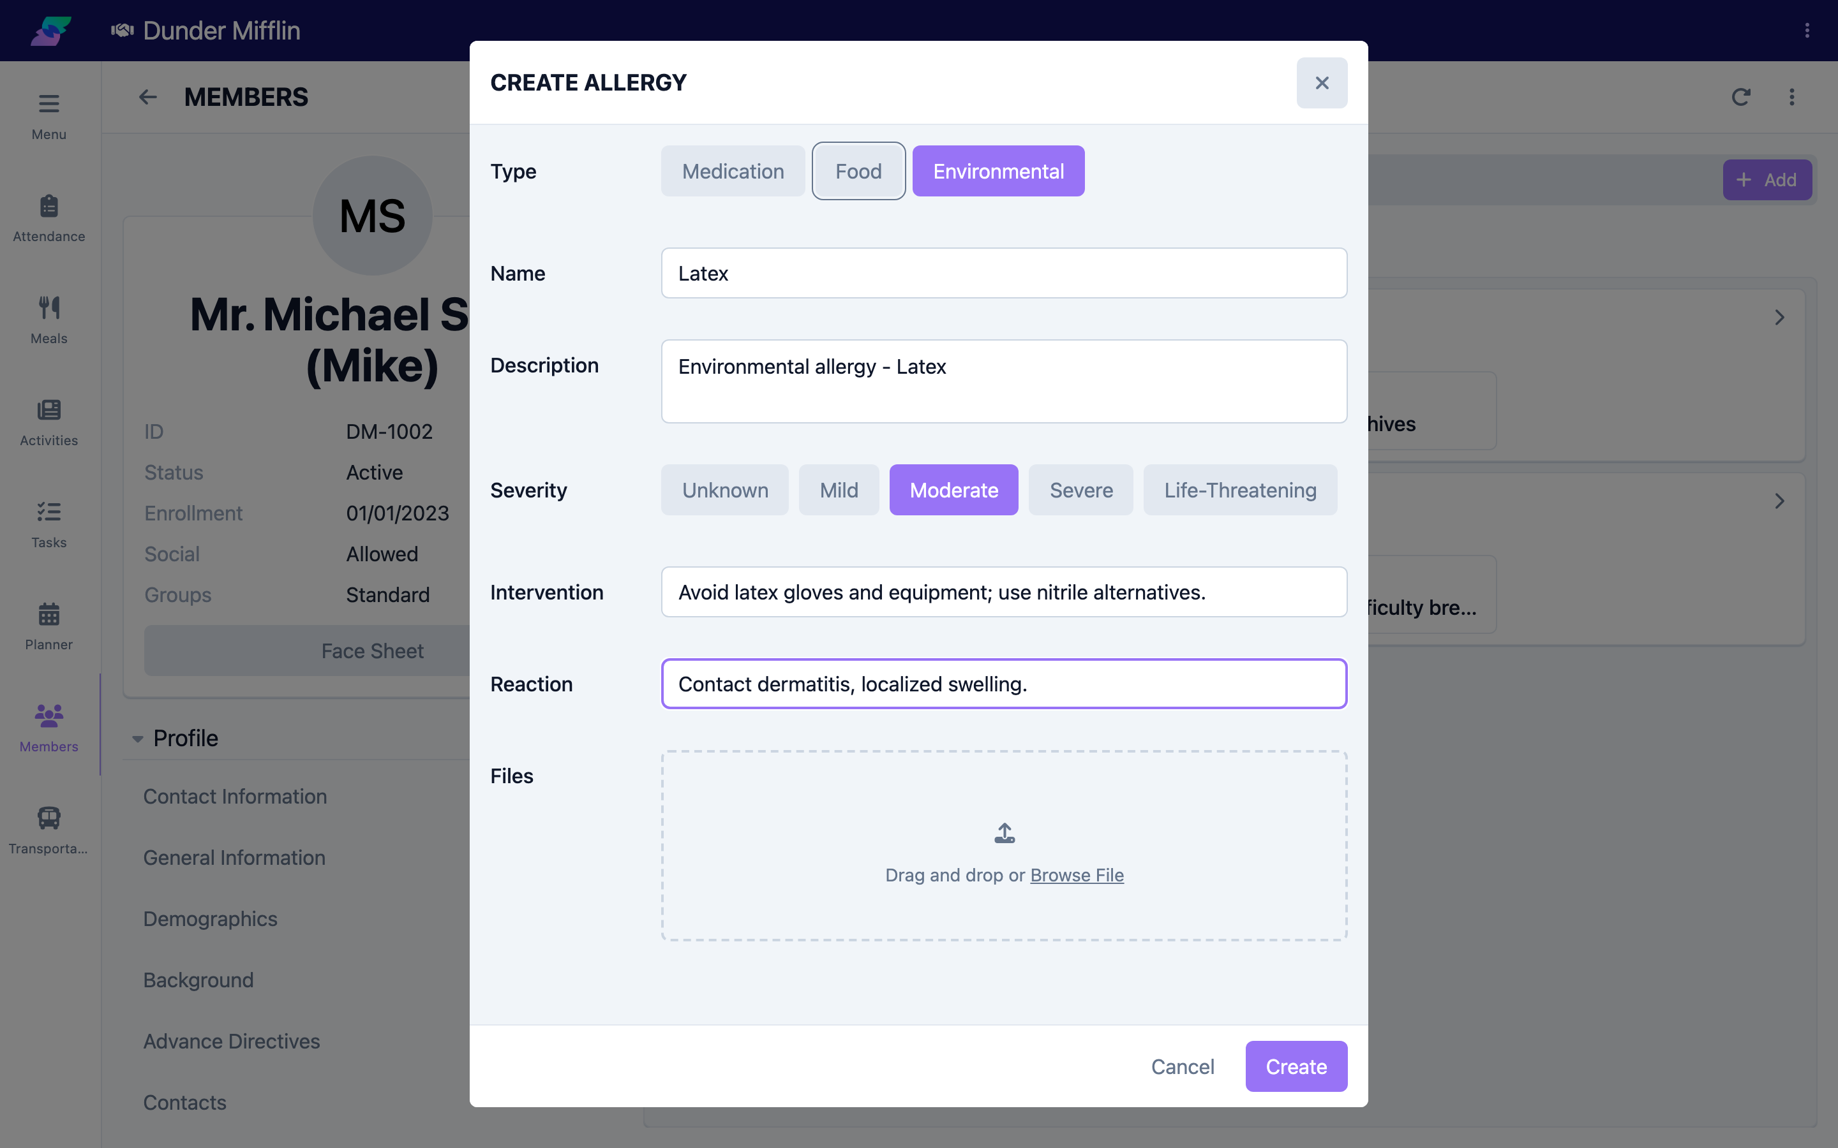This screenshot has height=1148, width=1838.
Task: Click the upload icon in Files area
Action: [x=1004, y=833]
